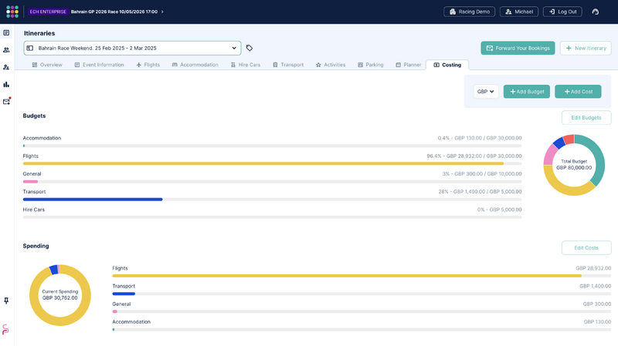Switch to the Flights tab
The image size is (618, 346).
click(x=148, y=65)
